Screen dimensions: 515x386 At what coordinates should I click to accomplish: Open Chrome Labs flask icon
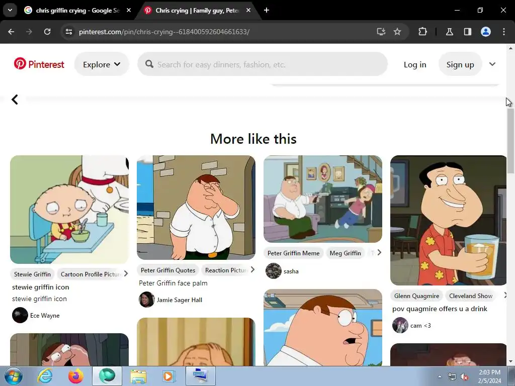click(449, 32)
